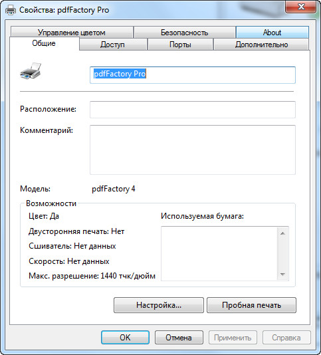Close the Свойства dialog window

[x=301, y=7]
